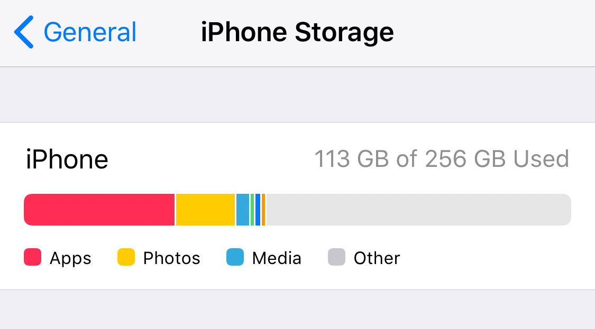Screen dimensions: 595x329
Task: Select the Media legend label
Action: click(x=277, y=258)
